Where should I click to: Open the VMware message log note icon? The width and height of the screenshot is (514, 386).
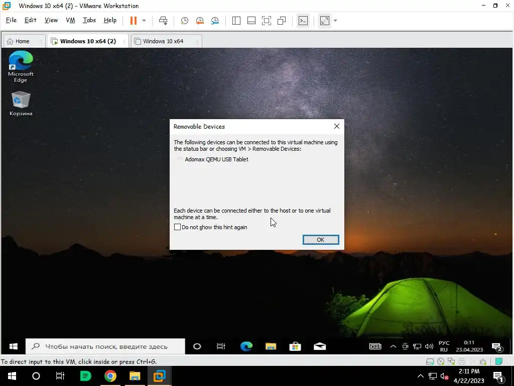498,361
